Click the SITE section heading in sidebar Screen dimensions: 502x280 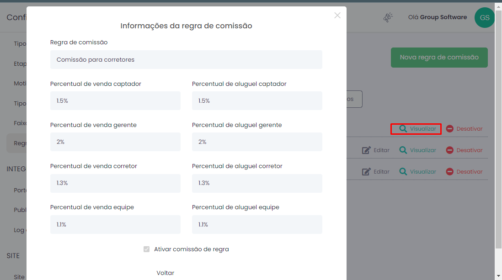coord(13,256)
